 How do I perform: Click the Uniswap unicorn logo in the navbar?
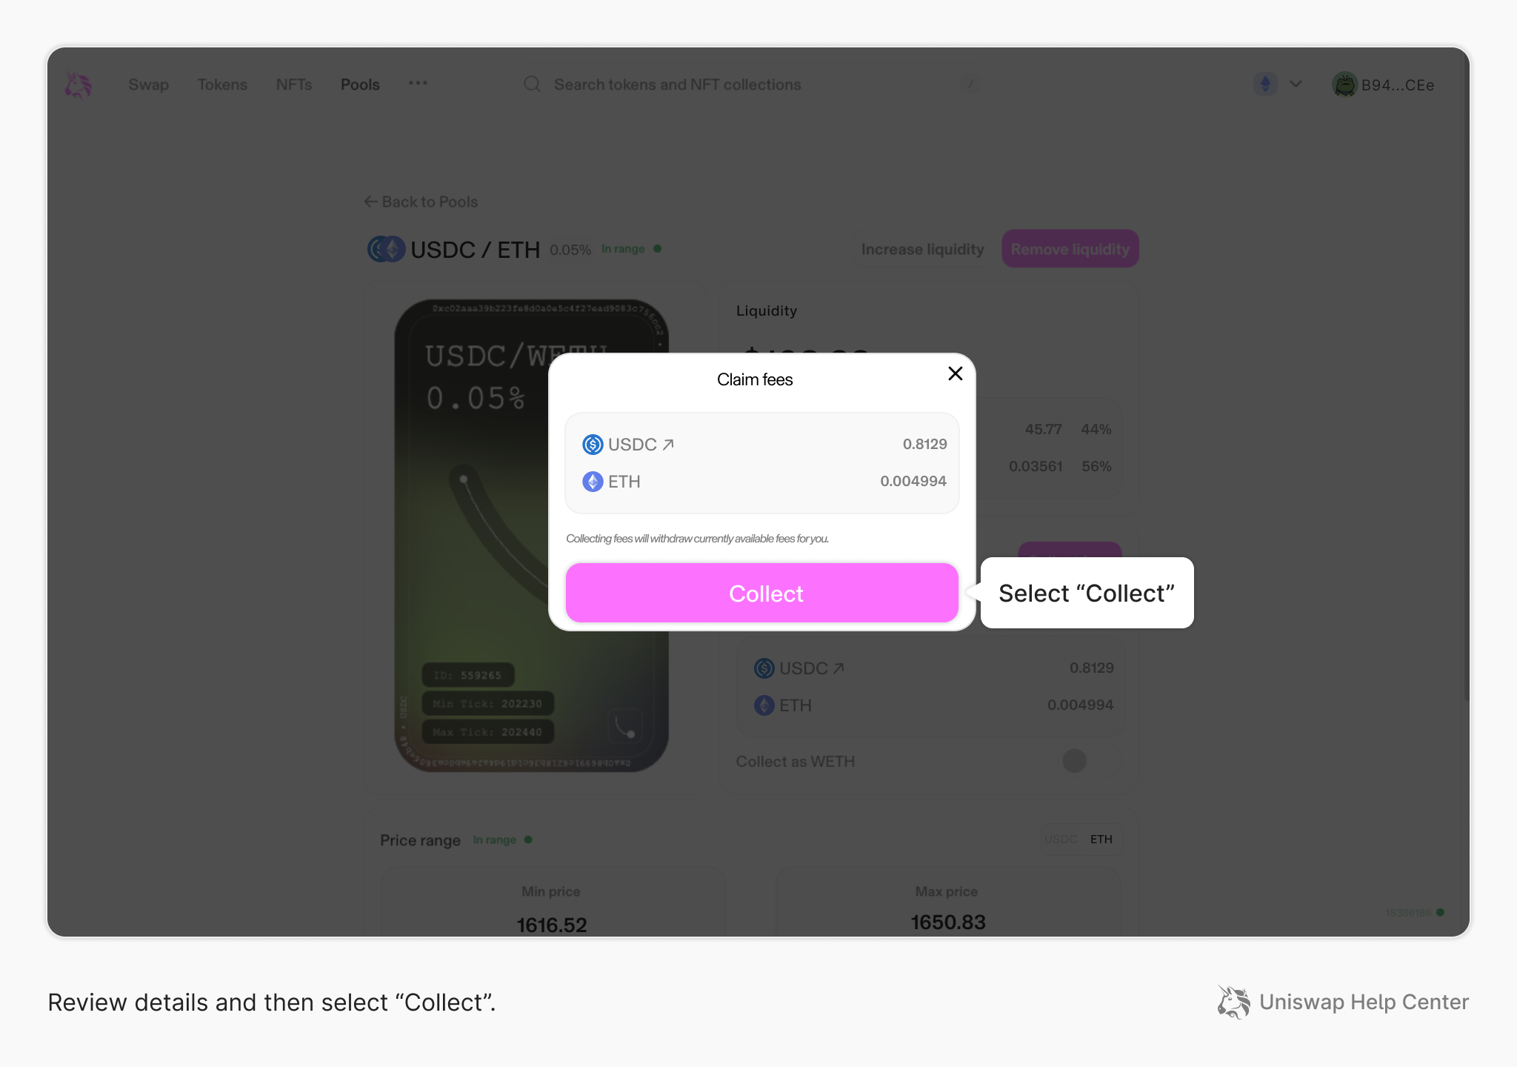click(x=78, y=85)
